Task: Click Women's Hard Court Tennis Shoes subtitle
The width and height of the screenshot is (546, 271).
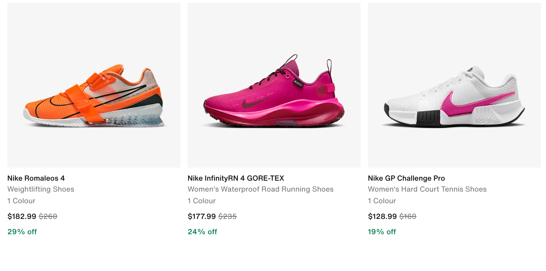Action: click(427, 189)
